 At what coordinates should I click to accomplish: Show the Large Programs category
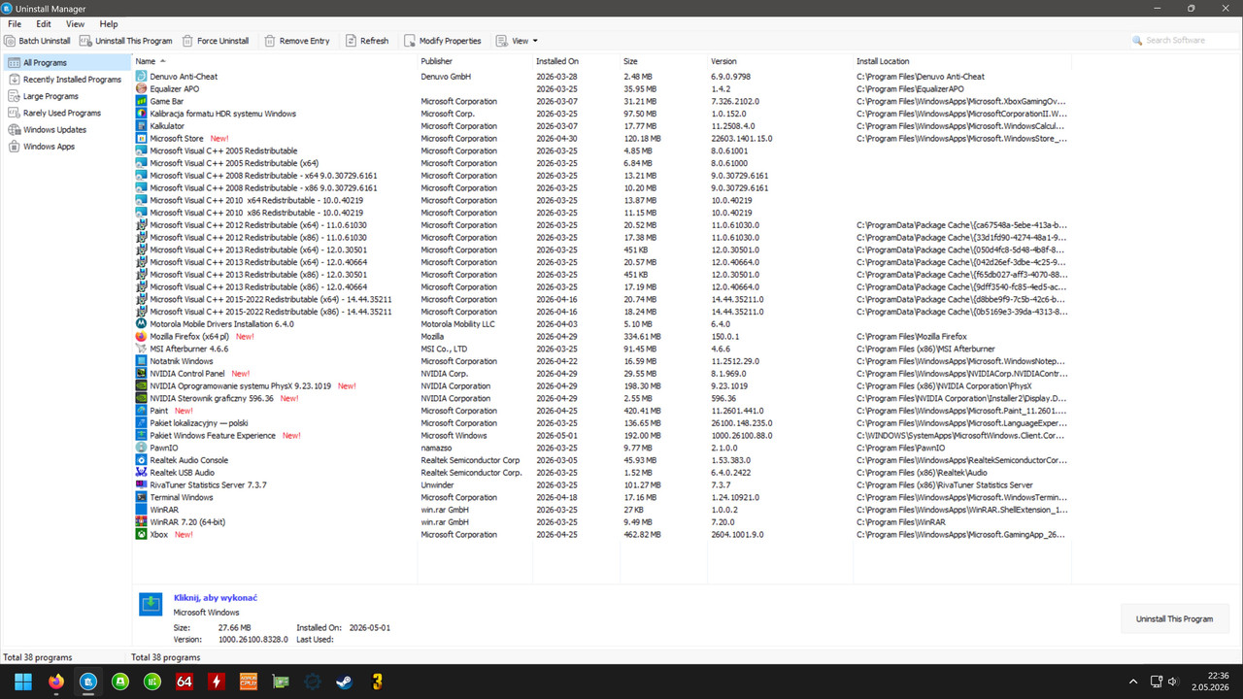(67, 96)
